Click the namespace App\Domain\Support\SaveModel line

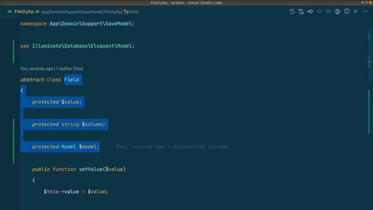(x=78, y=23)
